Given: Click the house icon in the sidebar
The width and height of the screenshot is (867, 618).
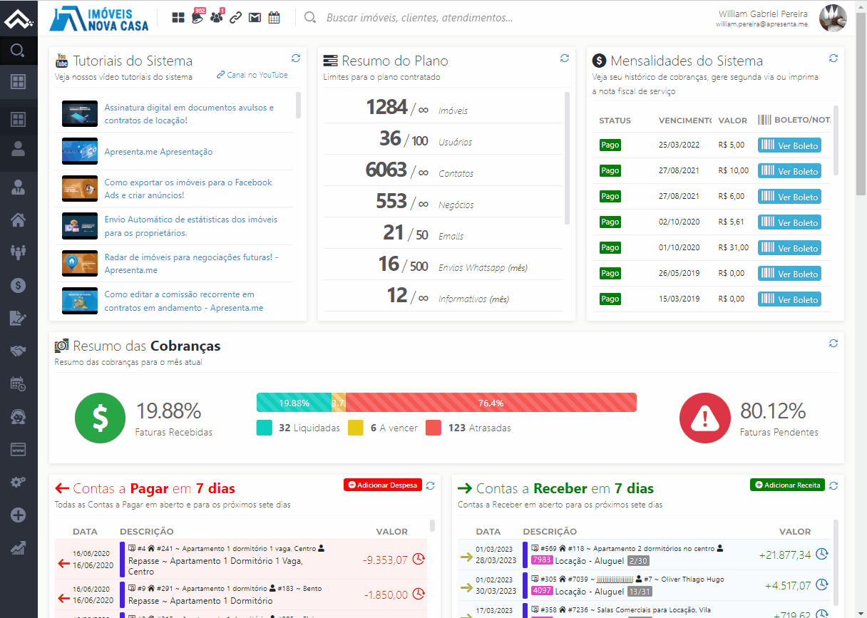Looking at the screenshot, I should point(19,219).
